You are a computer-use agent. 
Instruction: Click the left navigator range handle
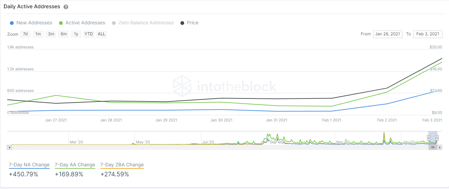428,138
